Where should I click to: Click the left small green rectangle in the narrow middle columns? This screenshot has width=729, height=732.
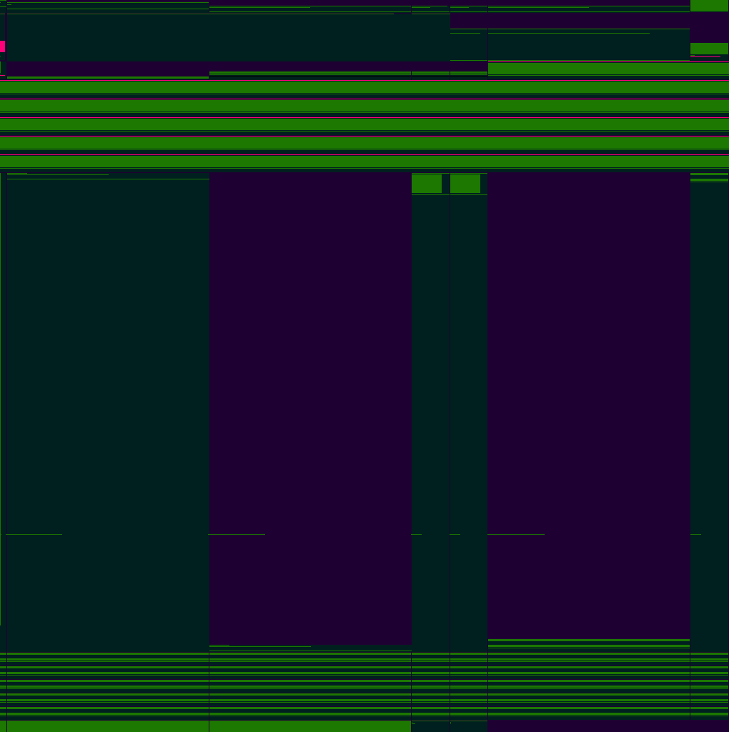tap(426, 184)
